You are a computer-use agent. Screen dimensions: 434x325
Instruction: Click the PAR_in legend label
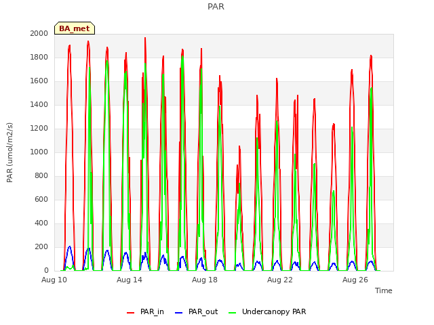coord(152,311)
